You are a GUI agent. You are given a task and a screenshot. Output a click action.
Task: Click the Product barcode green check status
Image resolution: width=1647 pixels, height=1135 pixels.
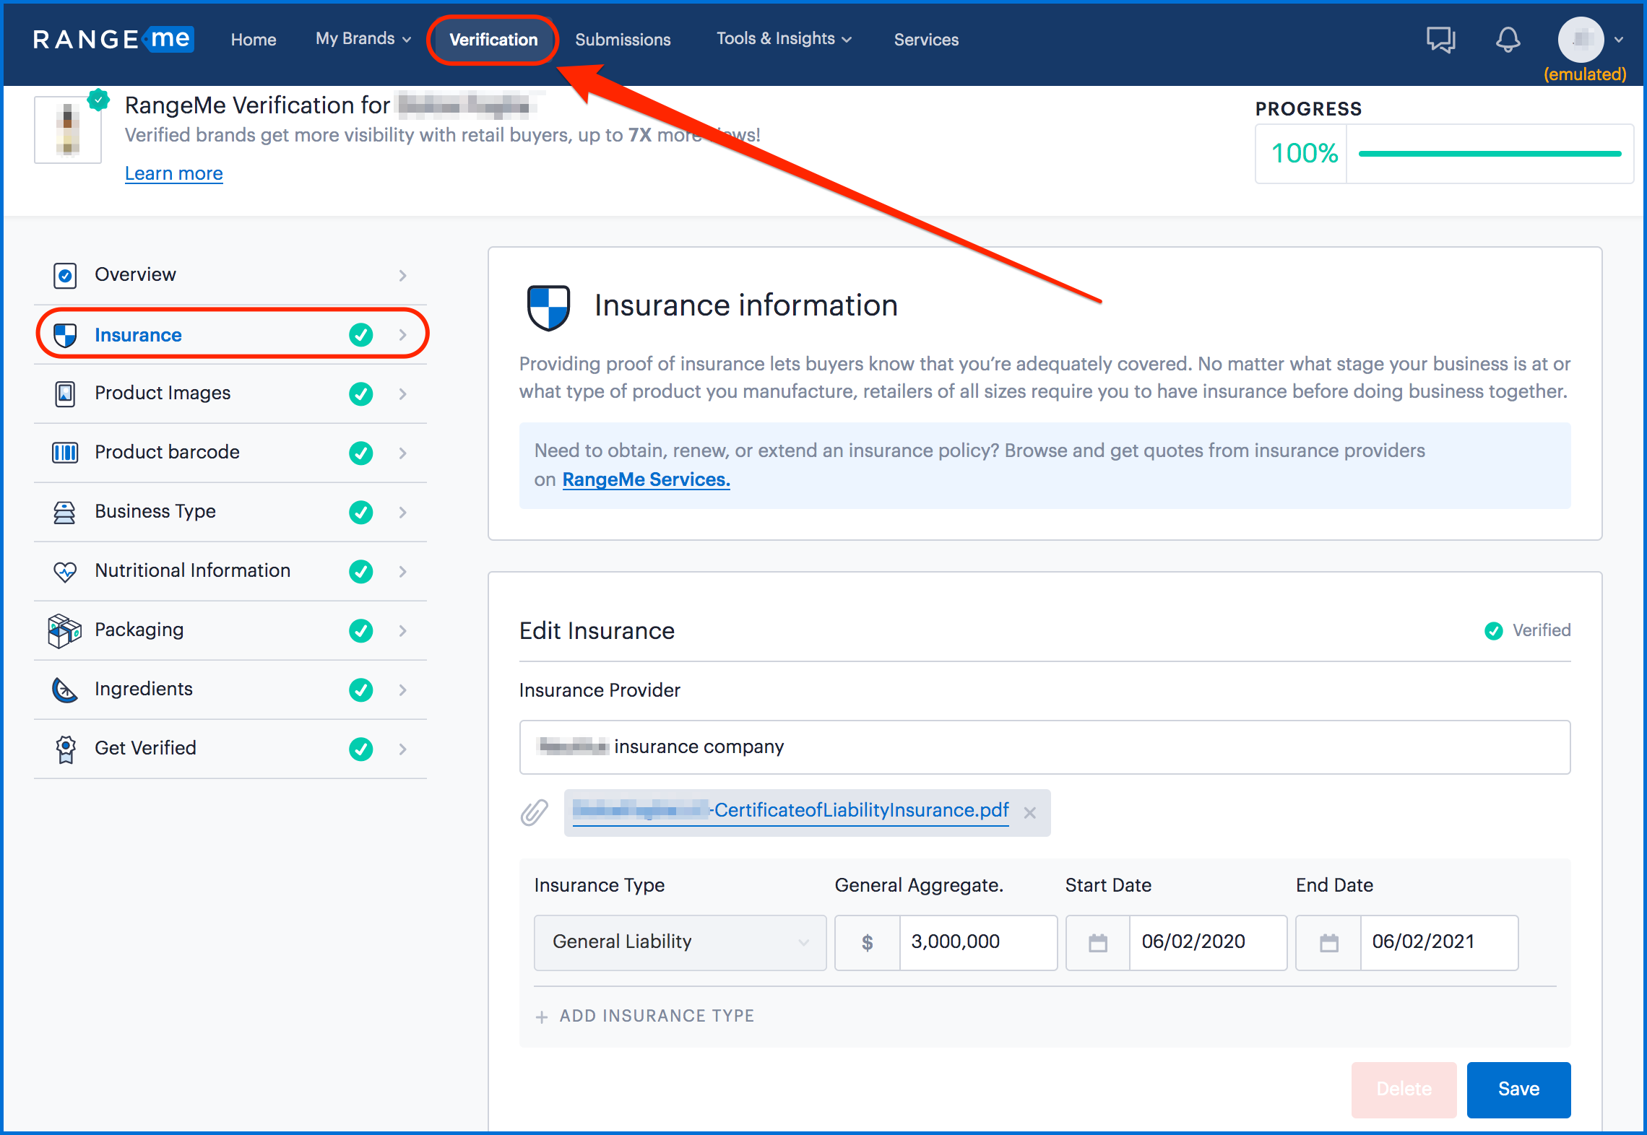[361, 453]
